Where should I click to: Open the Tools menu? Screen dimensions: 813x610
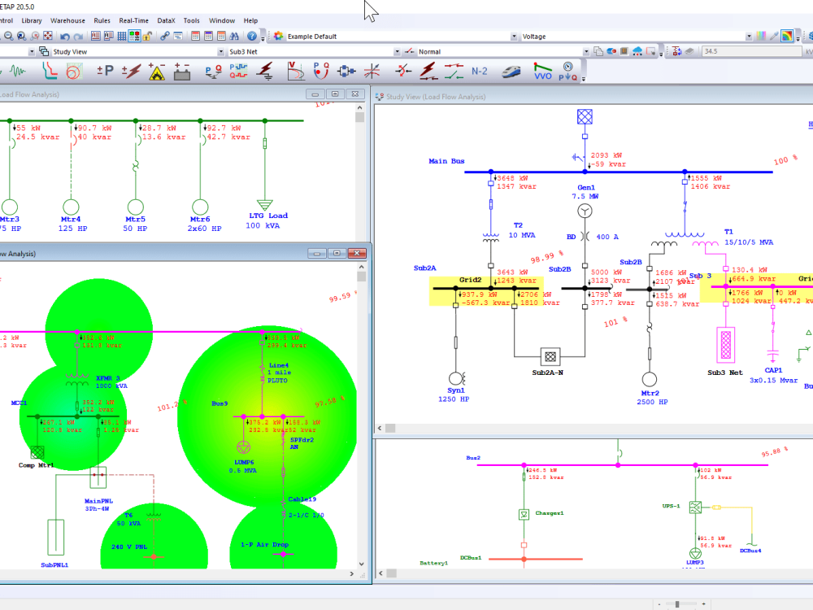pyautogui.click(x=191, y=20)
